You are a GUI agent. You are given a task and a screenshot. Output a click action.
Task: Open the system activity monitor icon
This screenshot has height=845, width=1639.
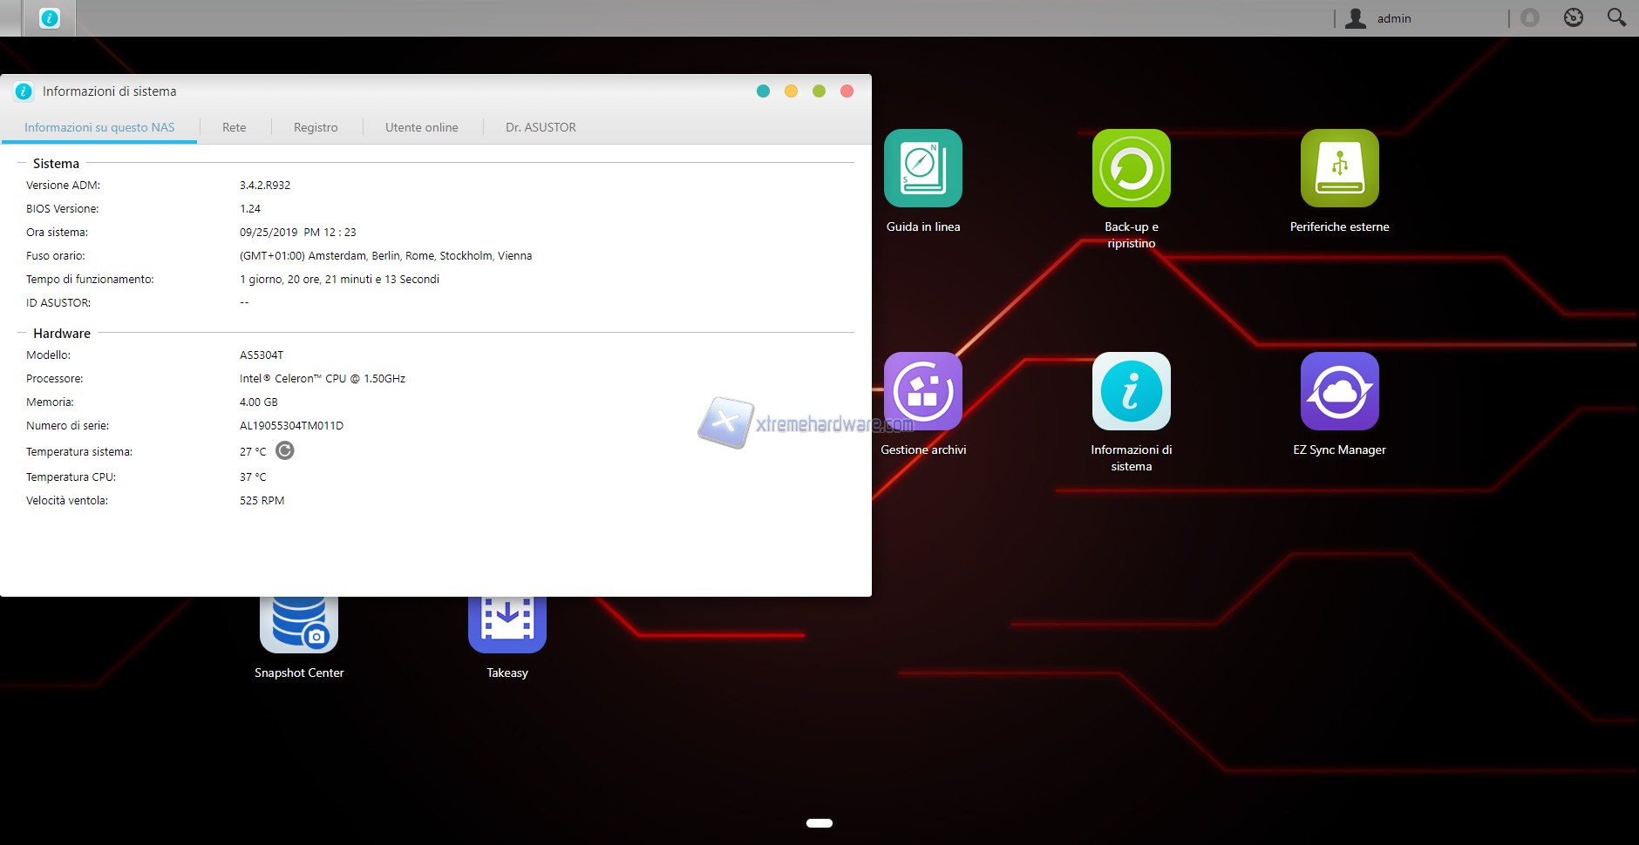[1573, 17]
